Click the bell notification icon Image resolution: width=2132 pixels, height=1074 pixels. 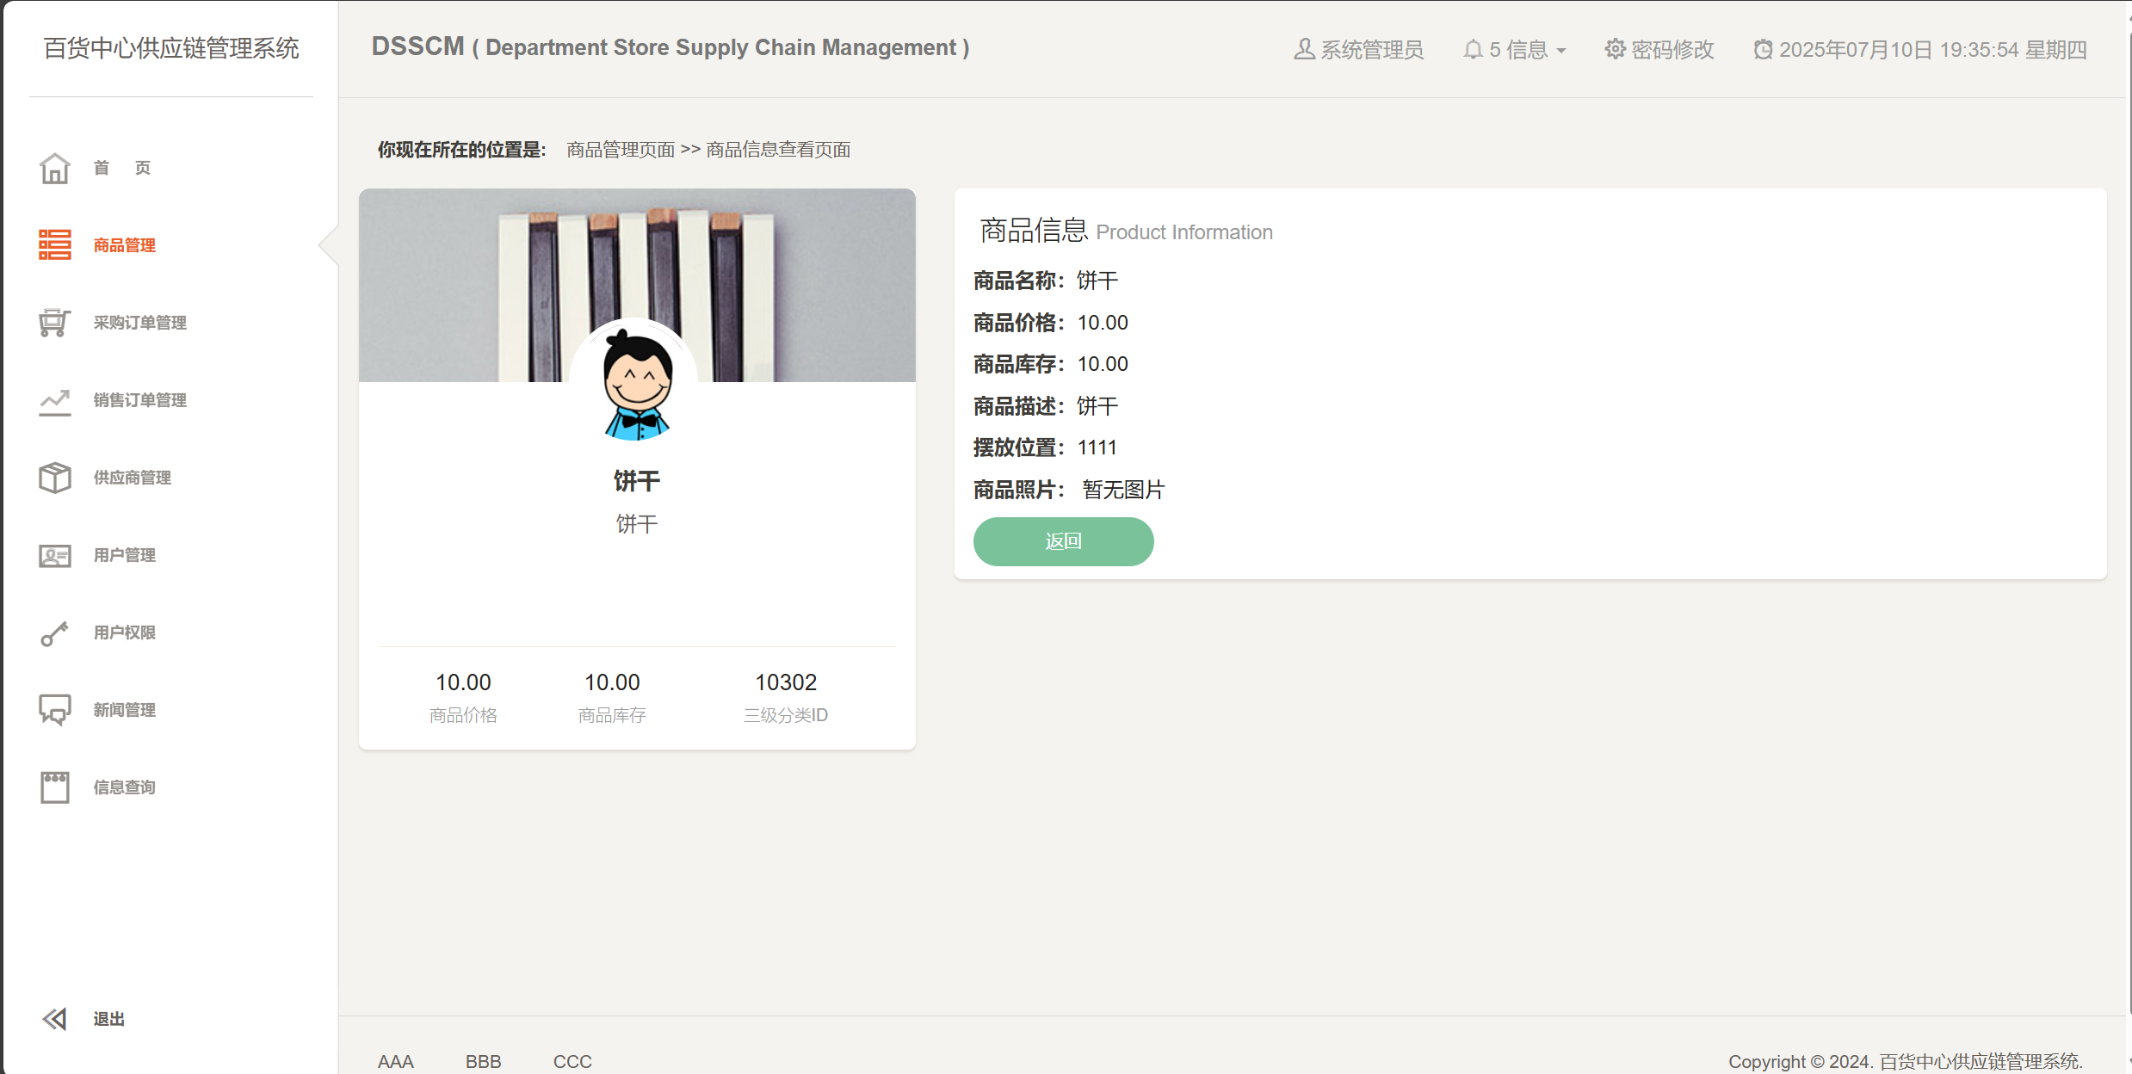pyautogui.click(x=1473, y=50)
